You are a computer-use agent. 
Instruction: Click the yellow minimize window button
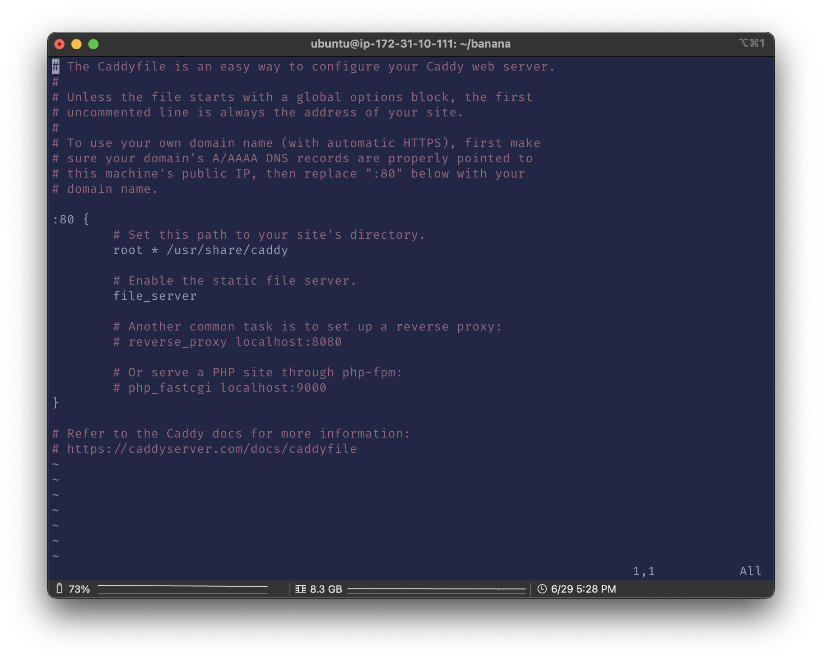76,44
